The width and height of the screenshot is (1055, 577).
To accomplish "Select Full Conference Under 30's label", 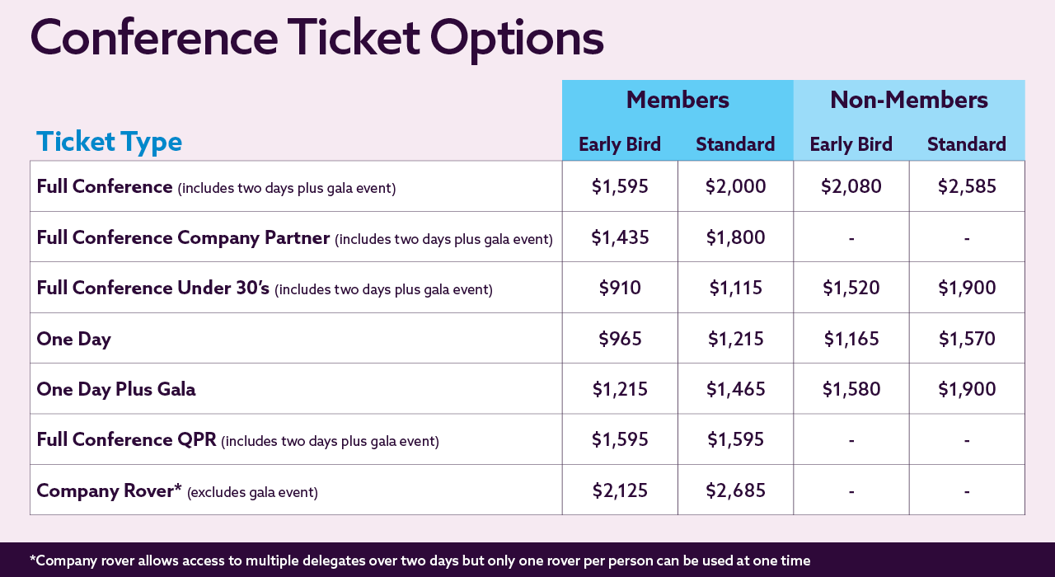I will click(x=153, y=288).
